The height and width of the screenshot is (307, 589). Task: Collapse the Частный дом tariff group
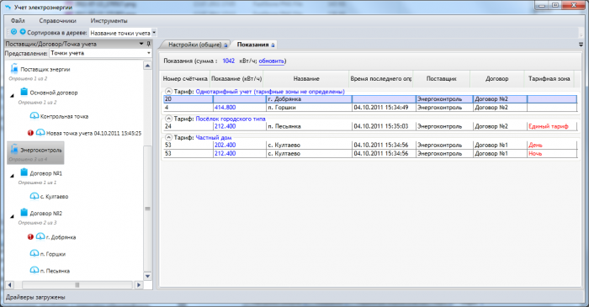pyautogui.click(x=168, y=137)
